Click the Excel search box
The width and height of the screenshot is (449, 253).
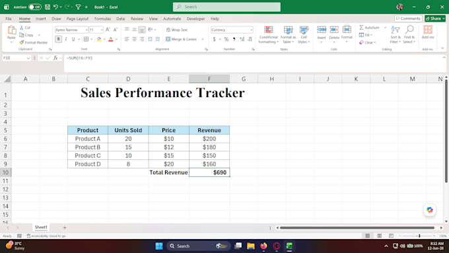[x=226, y=7]
